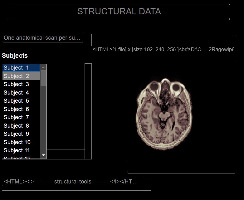
Task: Click the subjects list scrollbar thumb
Action: (43, 78)
